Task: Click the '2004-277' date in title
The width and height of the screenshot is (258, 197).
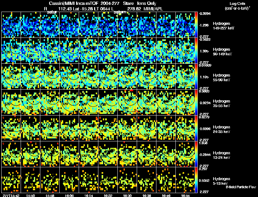Action: [x=110, y=3]
